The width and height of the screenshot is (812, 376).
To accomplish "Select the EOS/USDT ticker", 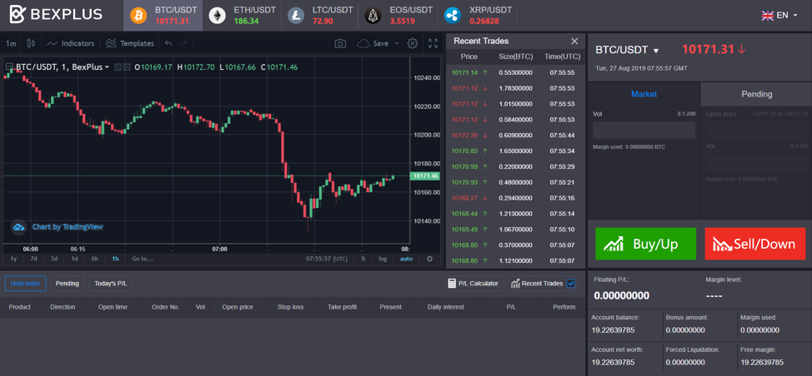I will (398, 16).
